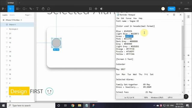Select the Frame tool
This screenshot has height=108, width=192.
[x=17, y=9]
